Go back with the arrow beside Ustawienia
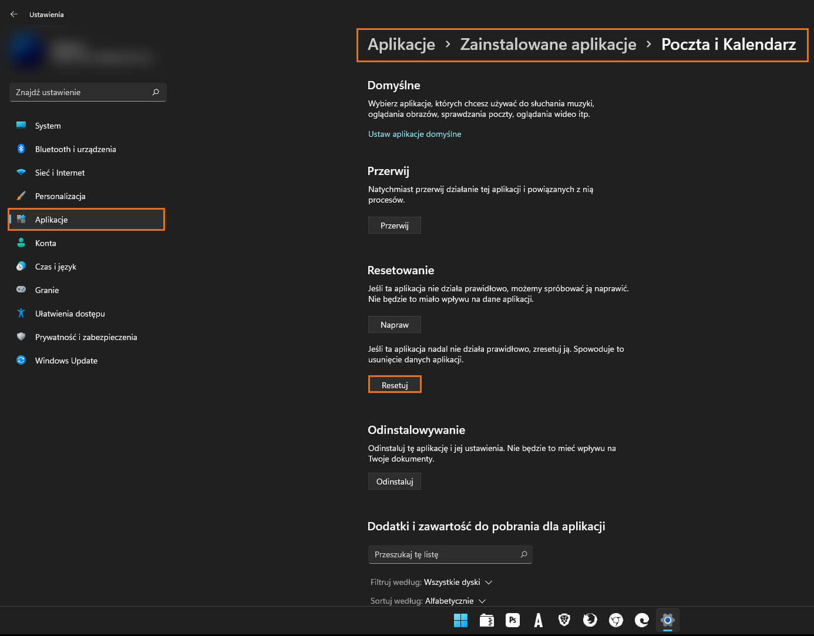Image resolution: width=814 pixels, height=636 pixels. 14,14
